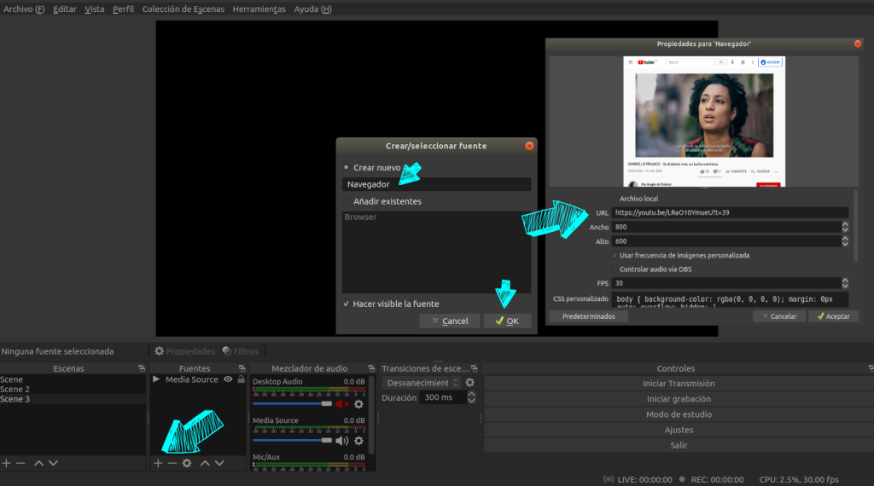Remove scene with minus icon in Escenas

(x=20, y=463)
